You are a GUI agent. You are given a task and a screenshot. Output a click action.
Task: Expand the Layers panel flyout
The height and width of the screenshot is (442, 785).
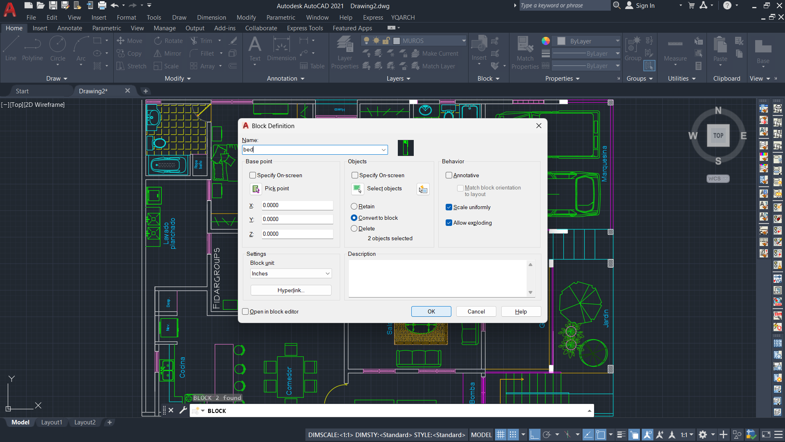[x=399, y=79]
